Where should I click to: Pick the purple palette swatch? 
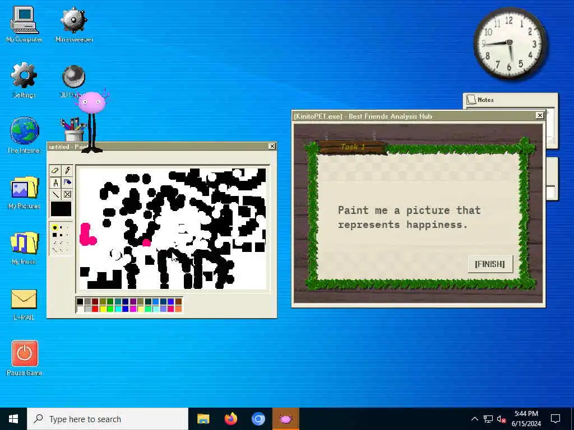coord(133,301)
